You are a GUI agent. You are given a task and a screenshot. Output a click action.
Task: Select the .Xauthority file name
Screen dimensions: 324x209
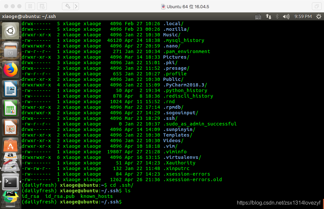click(x=179, y=163)
